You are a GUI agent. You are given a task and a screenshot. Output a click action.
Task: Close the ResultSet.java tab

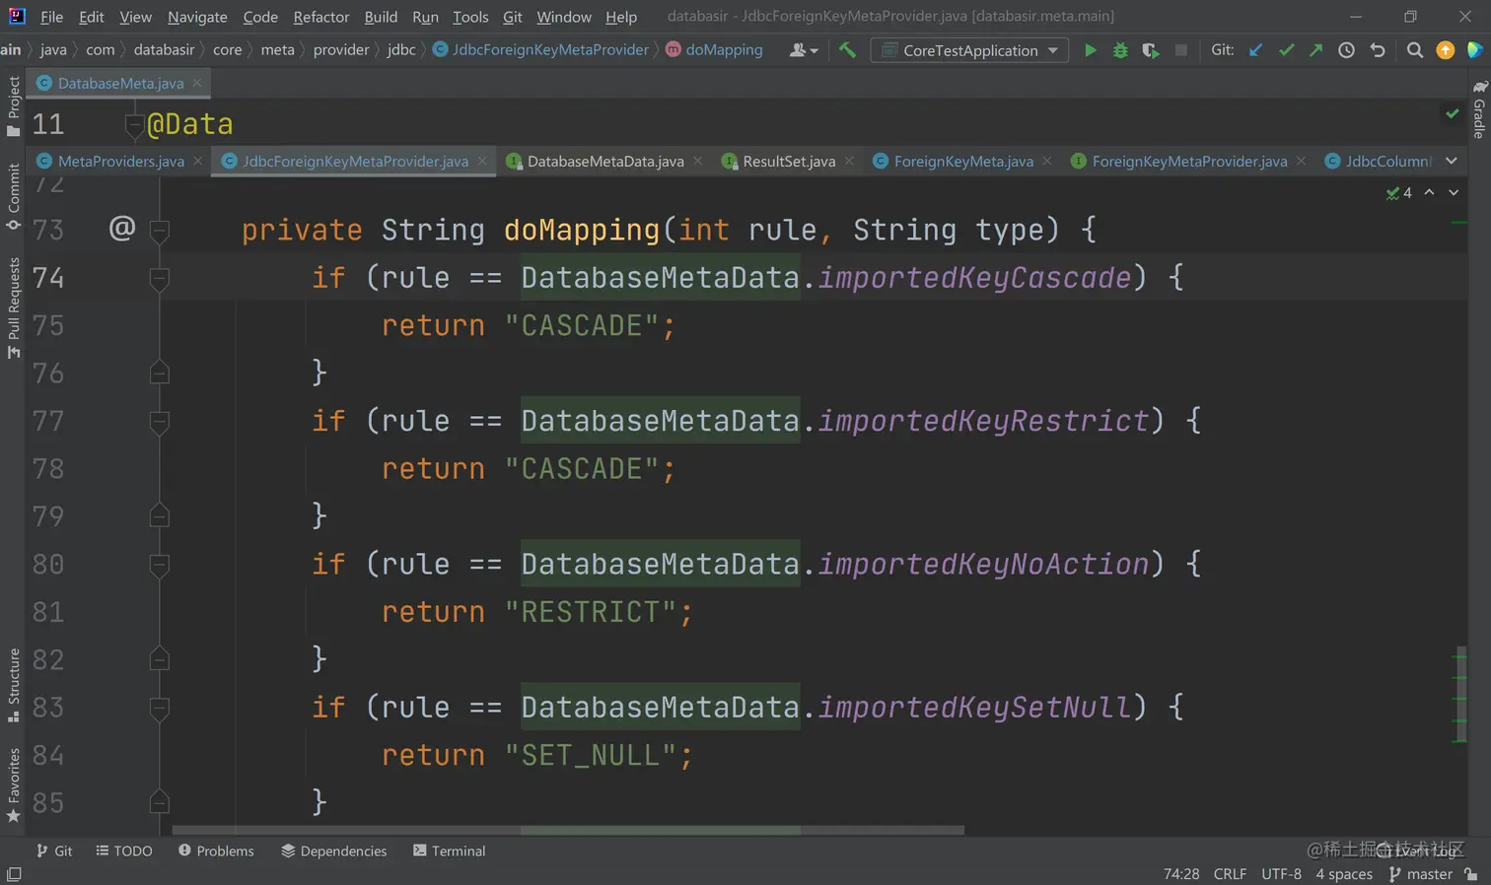pyautogui.click(x=849, y=161)
